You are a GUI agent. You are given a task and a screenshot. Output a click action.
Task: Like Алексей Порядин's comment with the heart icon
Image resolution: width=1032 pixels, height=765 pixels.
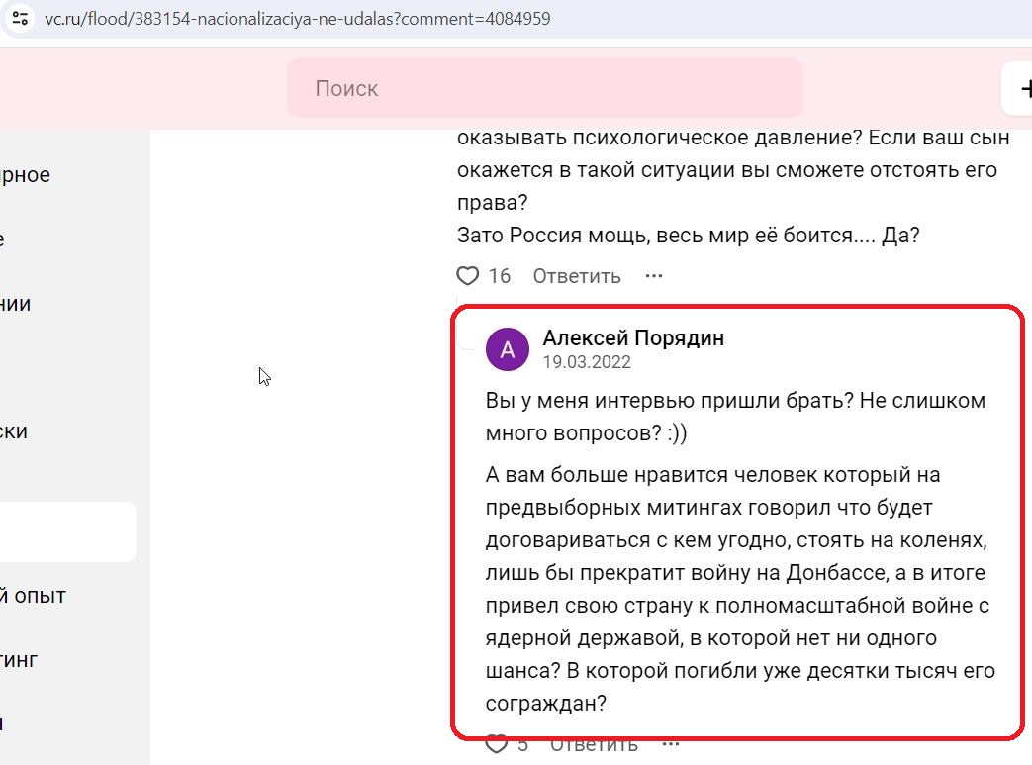(496, 742)
